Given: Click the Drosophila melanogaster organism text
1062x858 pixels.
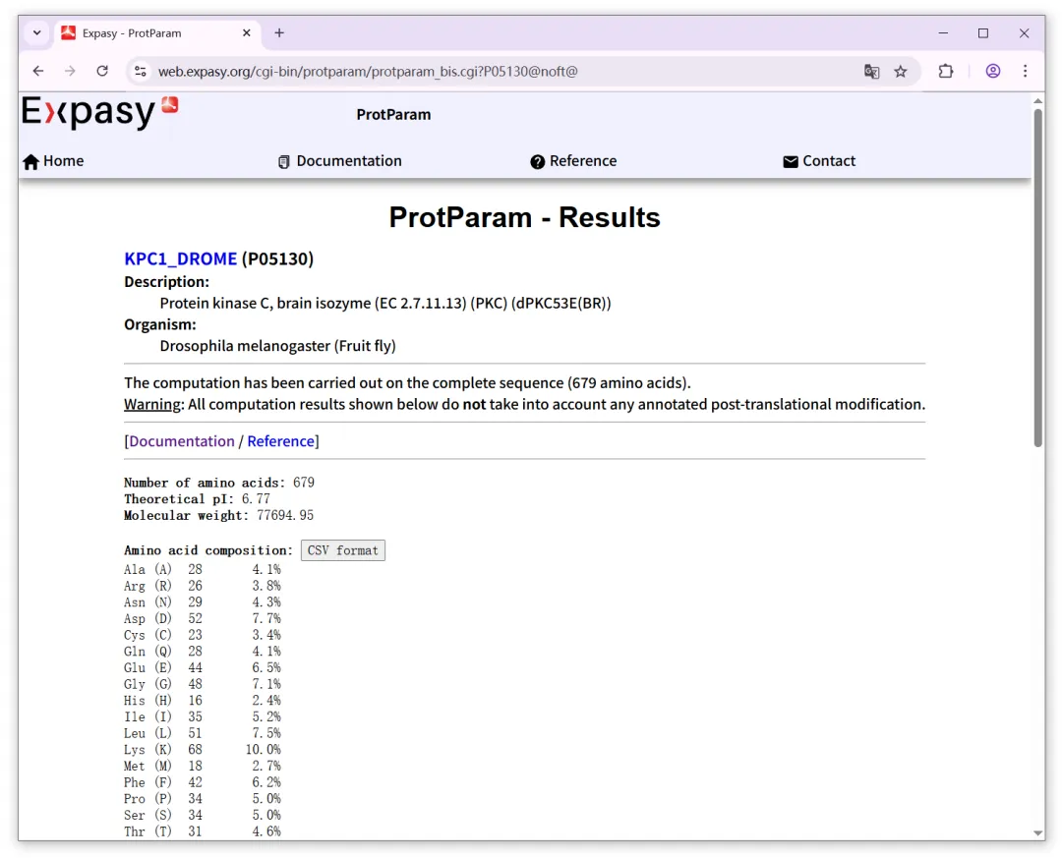Looking at the screenshot, I should tap(277, 346).
